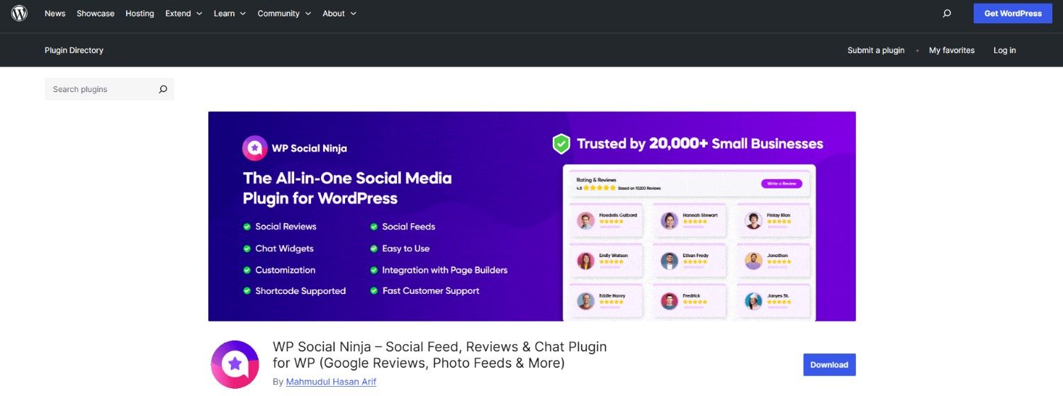
Task: Click the WP Social Ninja banner logo
Action: tap(255, 148)
